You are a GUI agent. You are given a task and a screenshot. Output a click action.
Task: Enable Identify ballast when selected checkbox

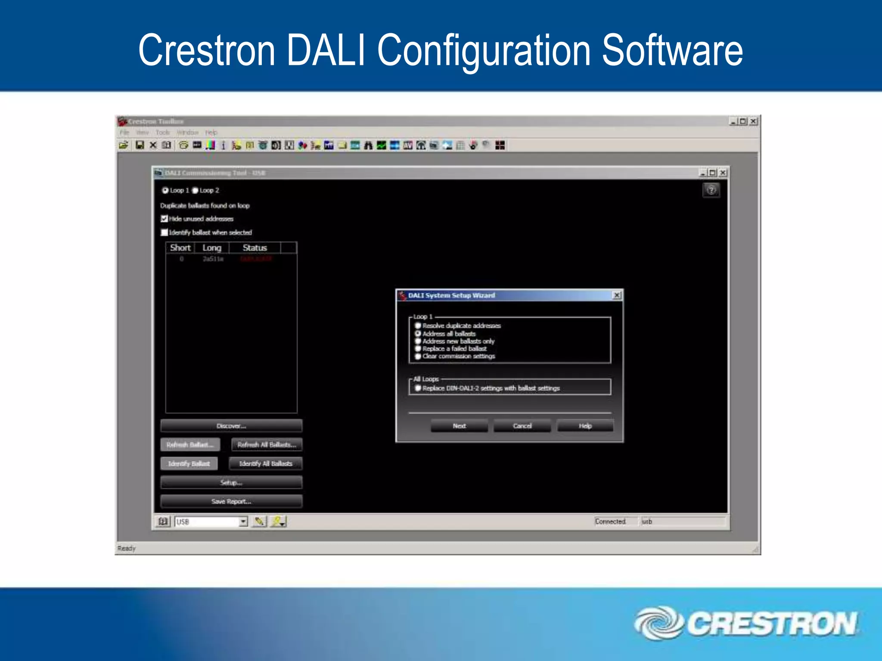[x=164, y=232]
